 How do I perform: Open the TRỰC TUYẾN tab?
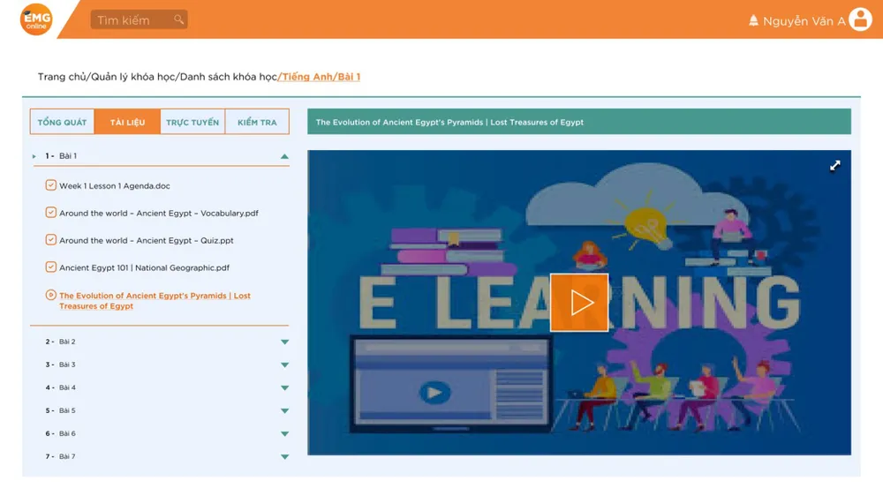(192, 122)
